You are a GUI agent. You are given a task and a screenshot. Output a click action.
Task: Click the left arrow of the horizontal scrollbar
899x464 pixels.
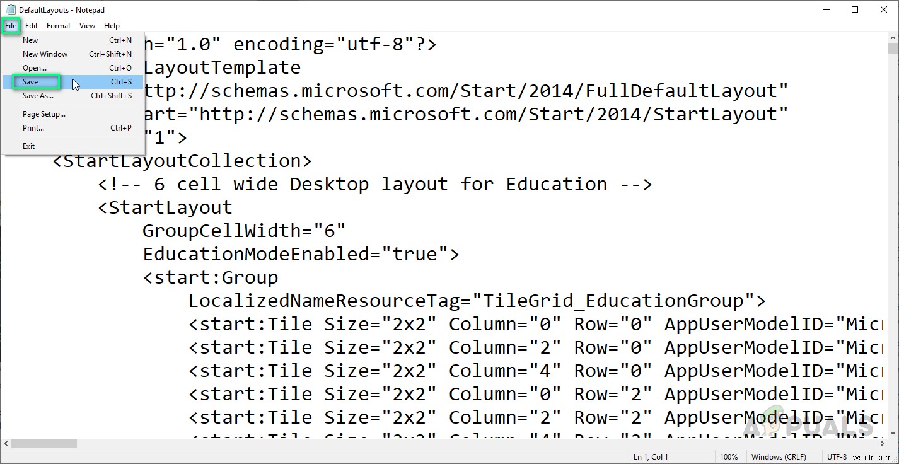[5, 444]
